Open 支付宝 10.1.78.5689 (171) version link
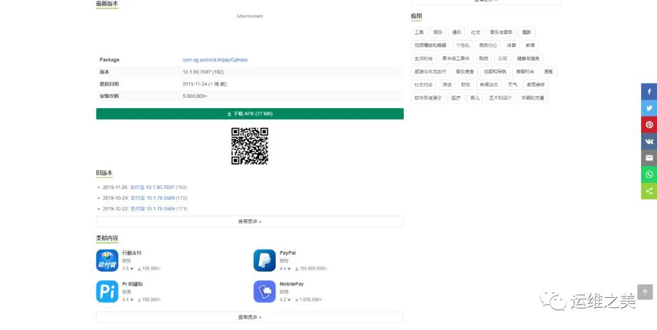 [x=153, y=208]
